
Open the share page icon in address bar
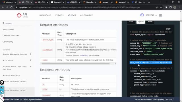pos(157,7)
